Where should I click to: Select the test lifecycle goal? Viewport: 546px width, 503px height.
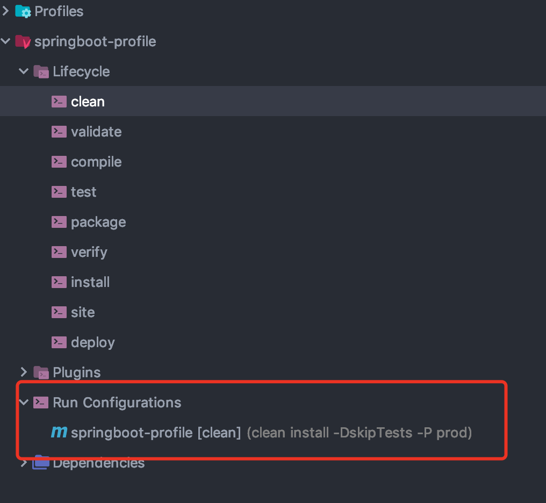pos(84,192)
